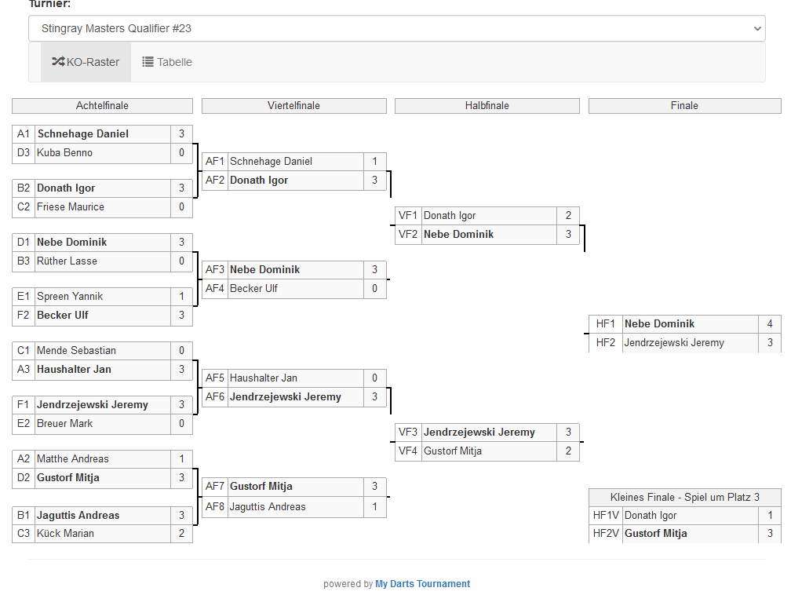Click Becker Ulf in quarterfinal AF4
Image resolution: width=791 pixels, height=595 pixels.
point(253,289)
